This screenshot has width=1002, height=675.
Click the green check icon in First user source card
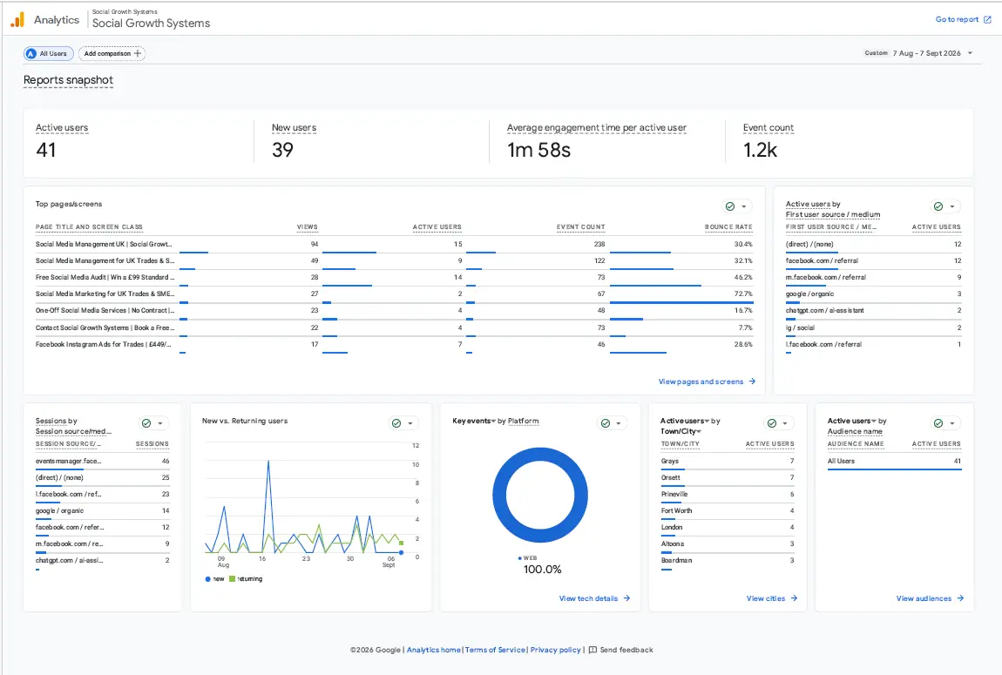coord(938,206)
